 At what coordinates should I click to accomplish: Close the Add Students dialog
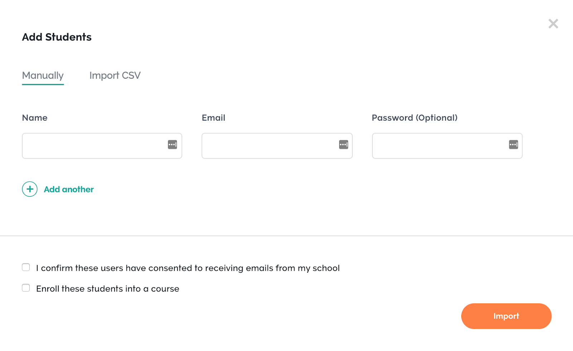pyautogui.click(x=553, y=24)
